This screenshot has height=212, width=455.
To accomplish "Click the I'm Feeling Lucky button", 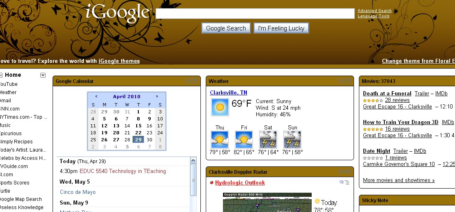I will pos(281,28).
